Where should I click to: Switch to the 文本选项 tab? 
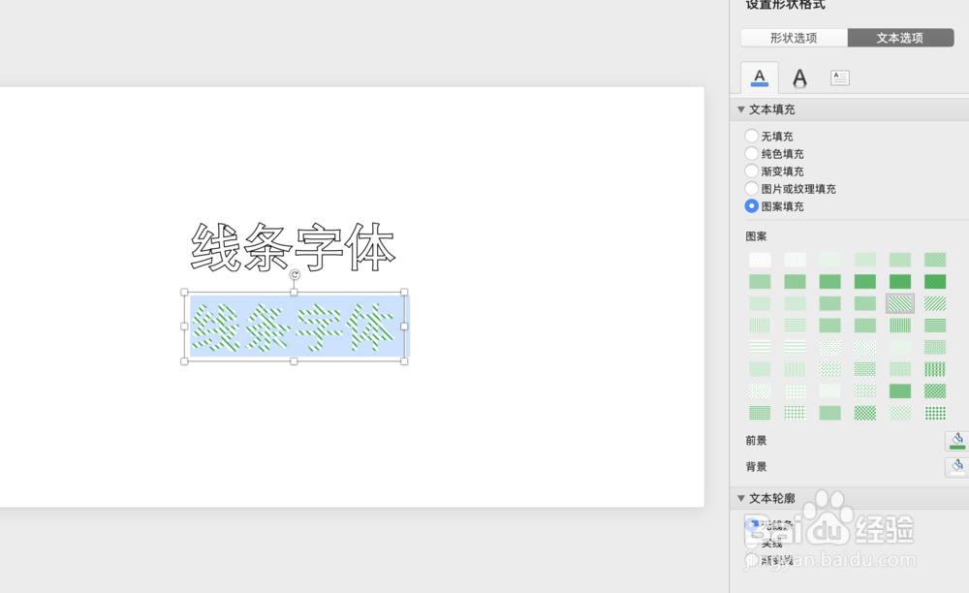pyautogui.click(x=900, y=38)
